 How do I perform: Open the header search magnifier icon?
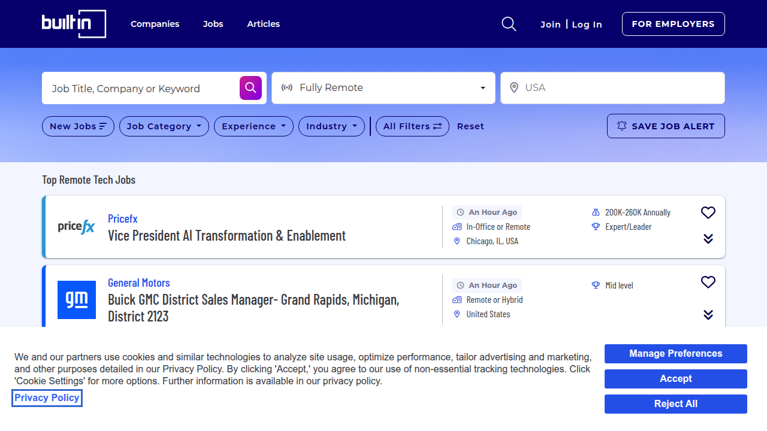(509, 24)
